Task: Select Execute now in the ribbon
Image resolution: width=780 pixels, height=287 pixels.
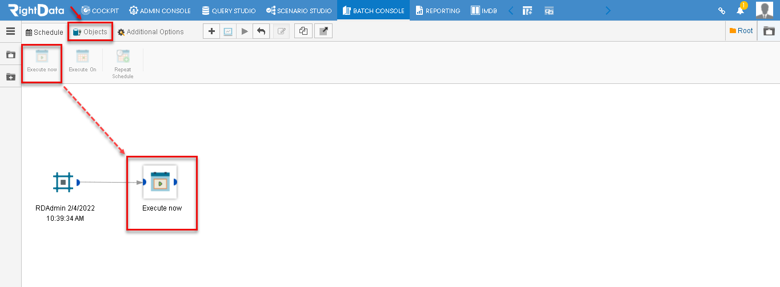Action: click(x=42, y=61)
